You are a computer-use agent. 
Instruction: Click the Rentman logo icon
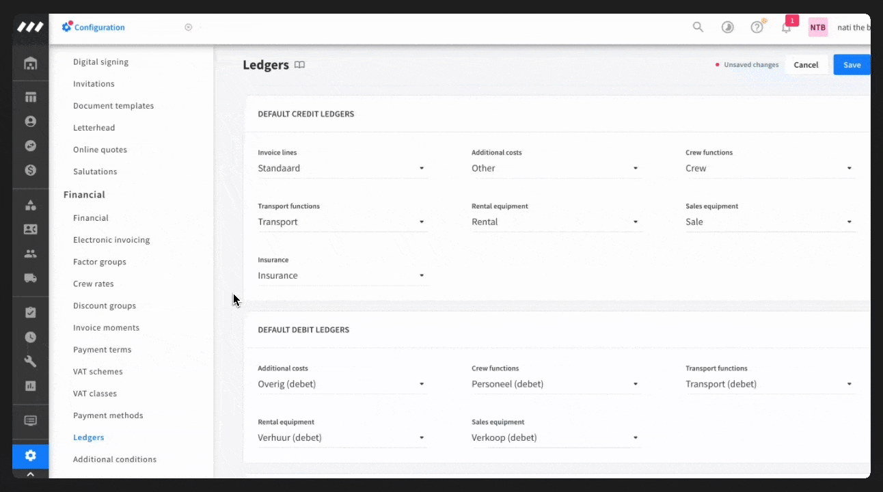tap(30, 27)
